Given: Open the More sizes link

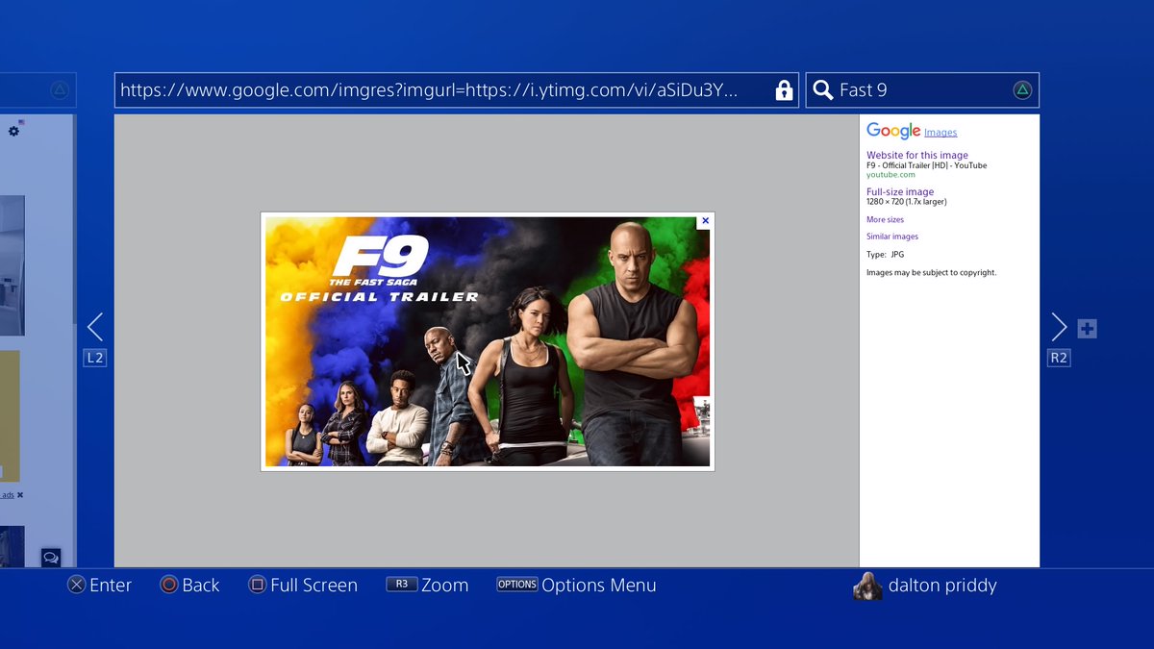Looking at the screenshot, I should [885, 220].
